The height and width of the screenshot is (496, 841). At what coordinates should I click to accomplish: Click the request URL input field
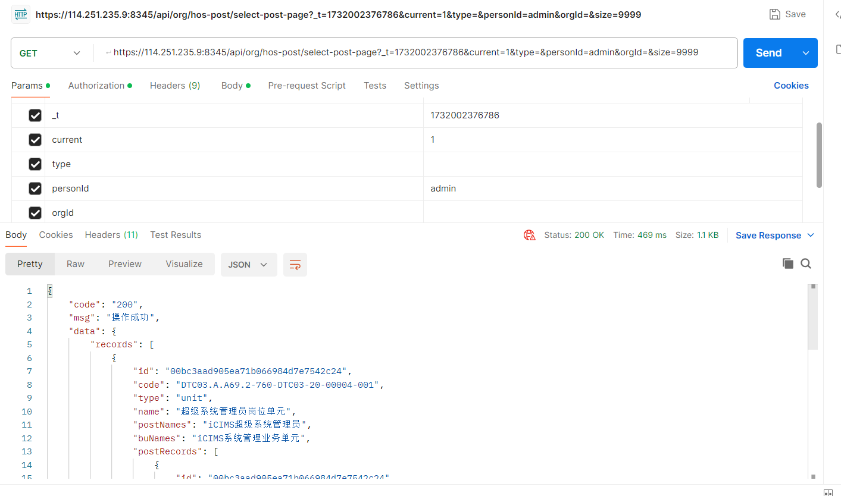[x=415, y=52]
